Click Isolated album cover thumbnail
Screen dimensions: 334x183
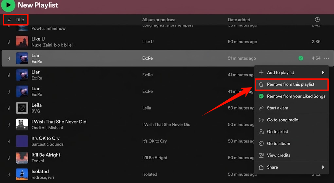coord(22,174)
